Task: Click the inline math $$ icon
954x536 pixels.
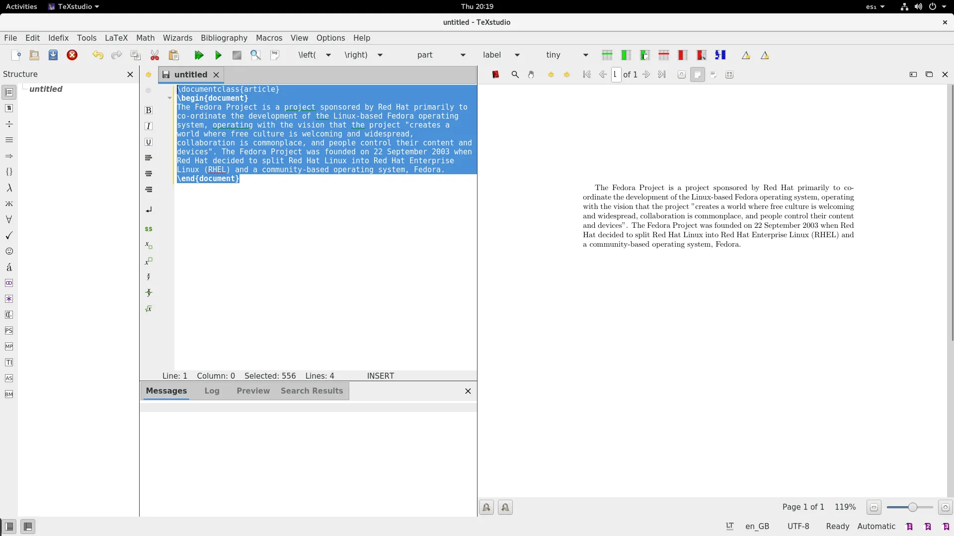Action: click(149, 229)
